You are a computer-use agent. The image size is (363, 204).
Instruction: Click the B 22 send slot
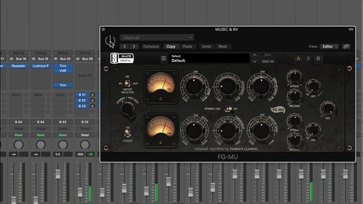pyautogui.click(x=82, y=100)
